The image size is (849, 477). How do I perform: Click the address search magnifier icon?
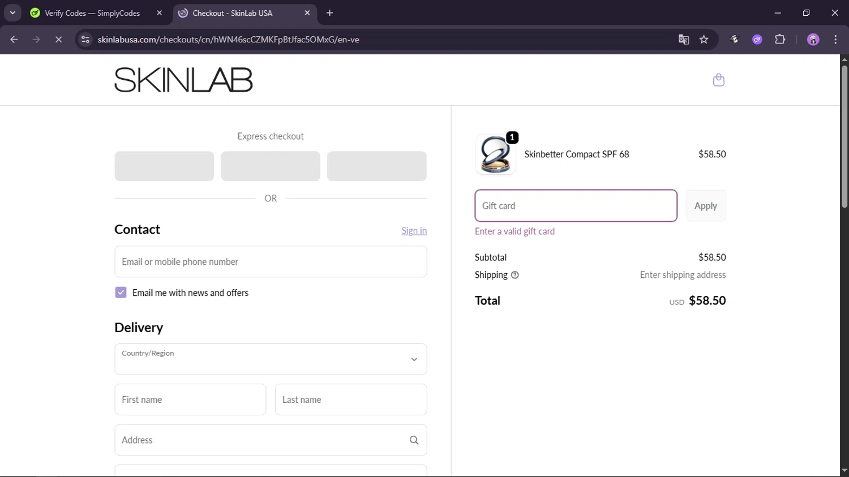pos(414,440)
